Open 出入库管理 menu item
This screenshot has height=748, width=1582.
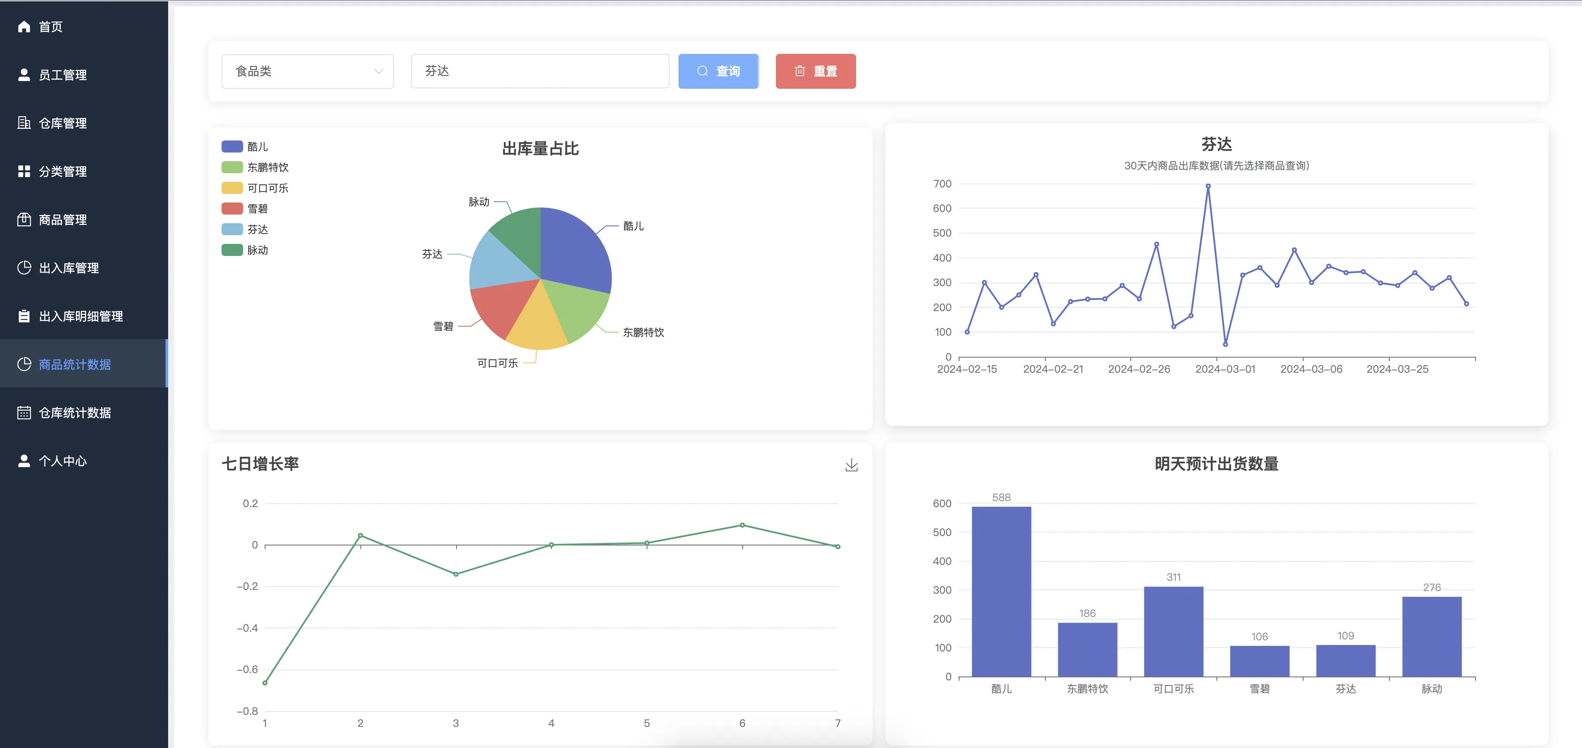(69, 268)
